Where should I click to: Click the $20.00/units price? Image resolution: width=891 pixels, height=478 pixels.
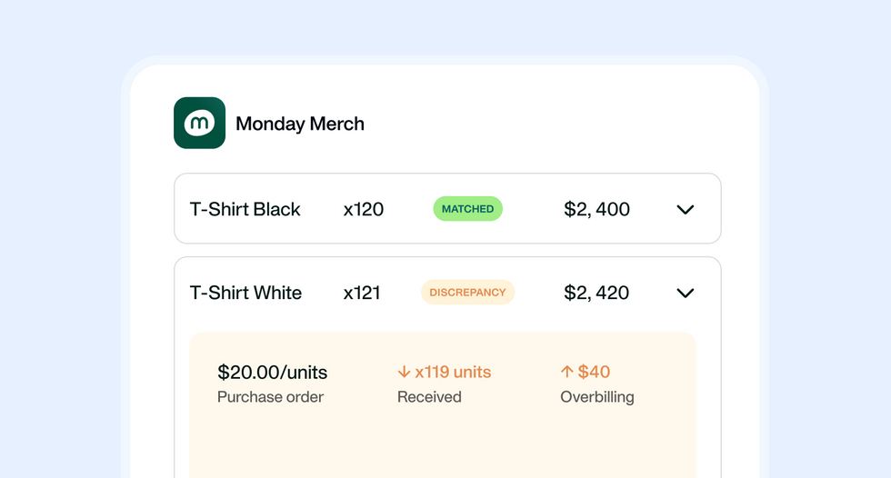coord(273,372)
